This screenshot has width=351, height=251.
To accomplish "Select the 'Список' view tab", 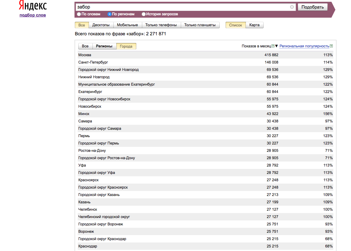I will coord(235,25).
